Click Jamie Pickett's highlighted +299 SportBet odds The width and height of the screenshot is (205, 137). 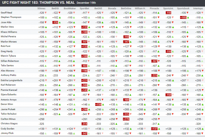(x=84, y=110)
